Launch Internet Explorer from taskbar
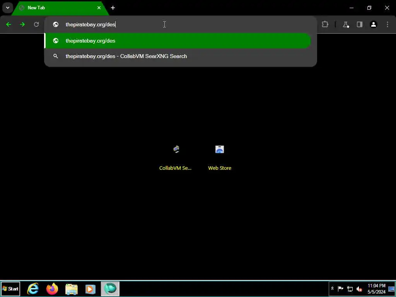Viewport: 396px width, 297px height. click(x=33, y=288)
